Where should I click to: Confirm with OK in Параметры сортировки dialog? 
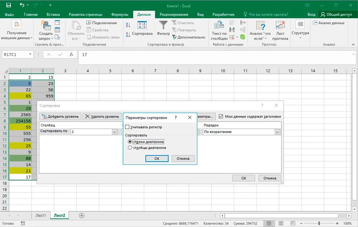(157, 158)
